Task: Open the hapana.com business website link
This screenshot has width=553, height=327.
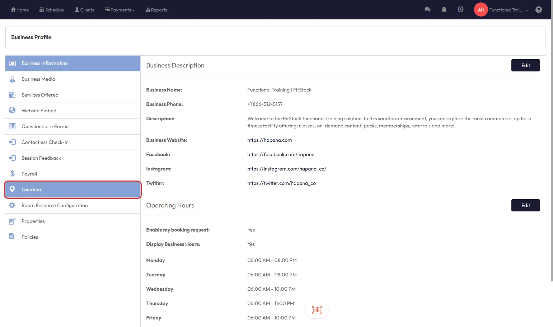Action: coord(270,140)
